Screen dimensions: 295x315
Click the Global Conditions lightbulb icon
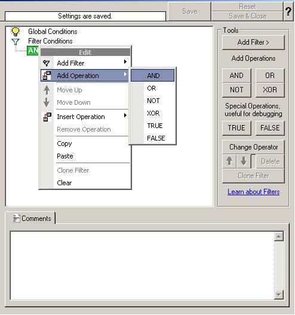(16, 32)
